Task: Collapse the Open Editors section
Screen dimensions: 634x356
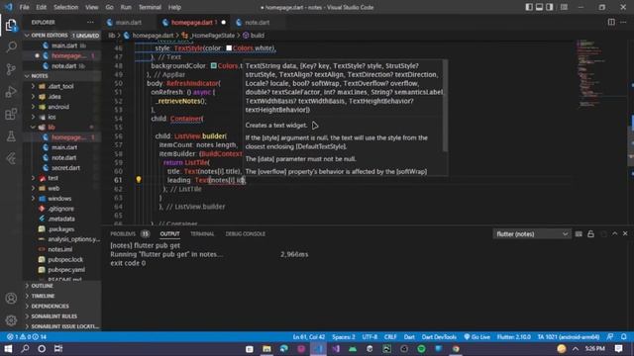Action: (x=27, y=36)
